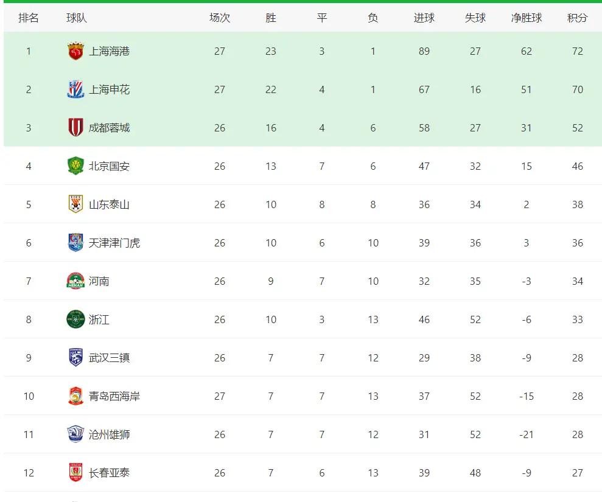Click the Qingdao West Coast (青岛西海岸) logo
This screenshot has height=502, width=602.
pyautogui.click(x=75, y=396)
